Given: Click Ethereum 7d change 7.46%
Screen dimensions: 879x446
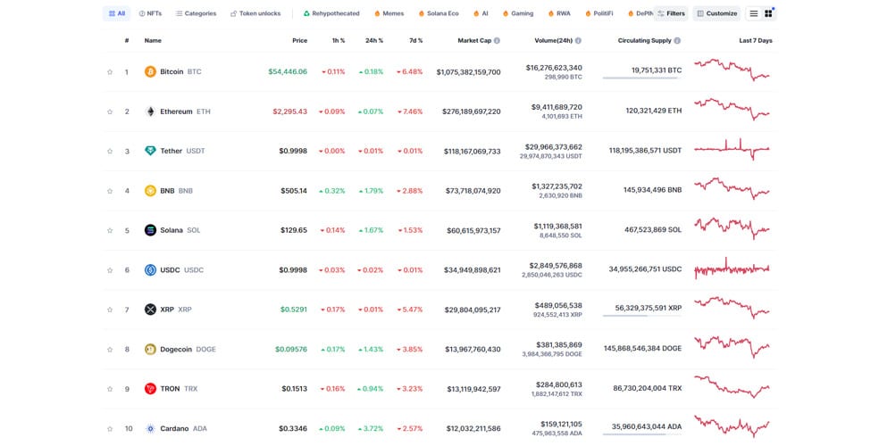Looking at the screenshot, I should click(410, 111).
